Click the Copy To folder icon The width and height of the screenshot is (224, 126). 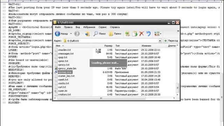click(x=134, y=34)
